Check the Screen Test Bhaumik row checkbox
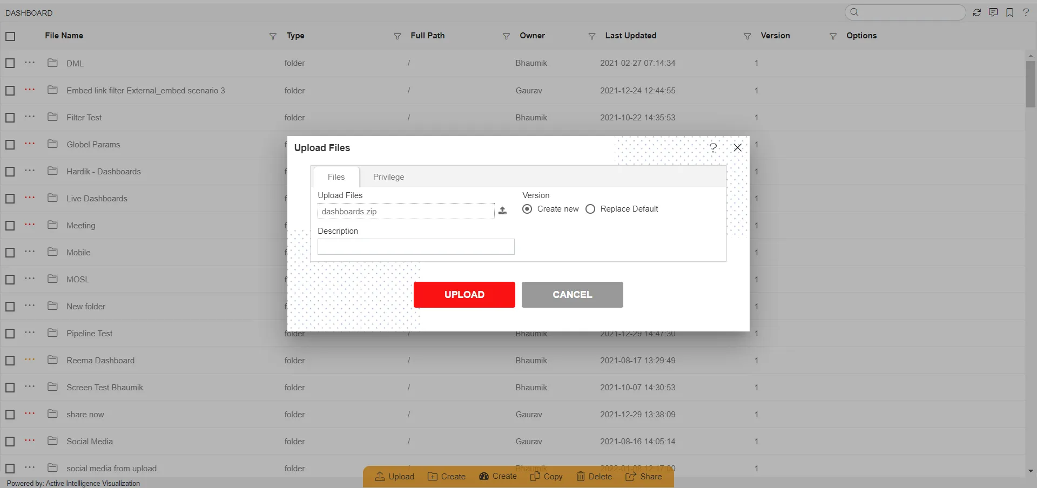Viewport: 1037px width, 488px height. [10, 387]
